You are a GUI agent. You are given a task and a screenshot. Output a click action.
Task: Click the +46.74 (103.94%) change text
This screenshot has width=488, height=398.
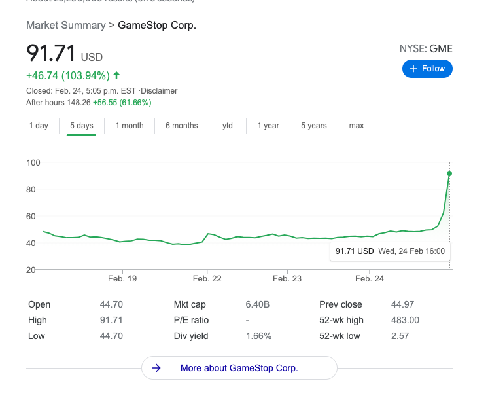click(68, 76)
